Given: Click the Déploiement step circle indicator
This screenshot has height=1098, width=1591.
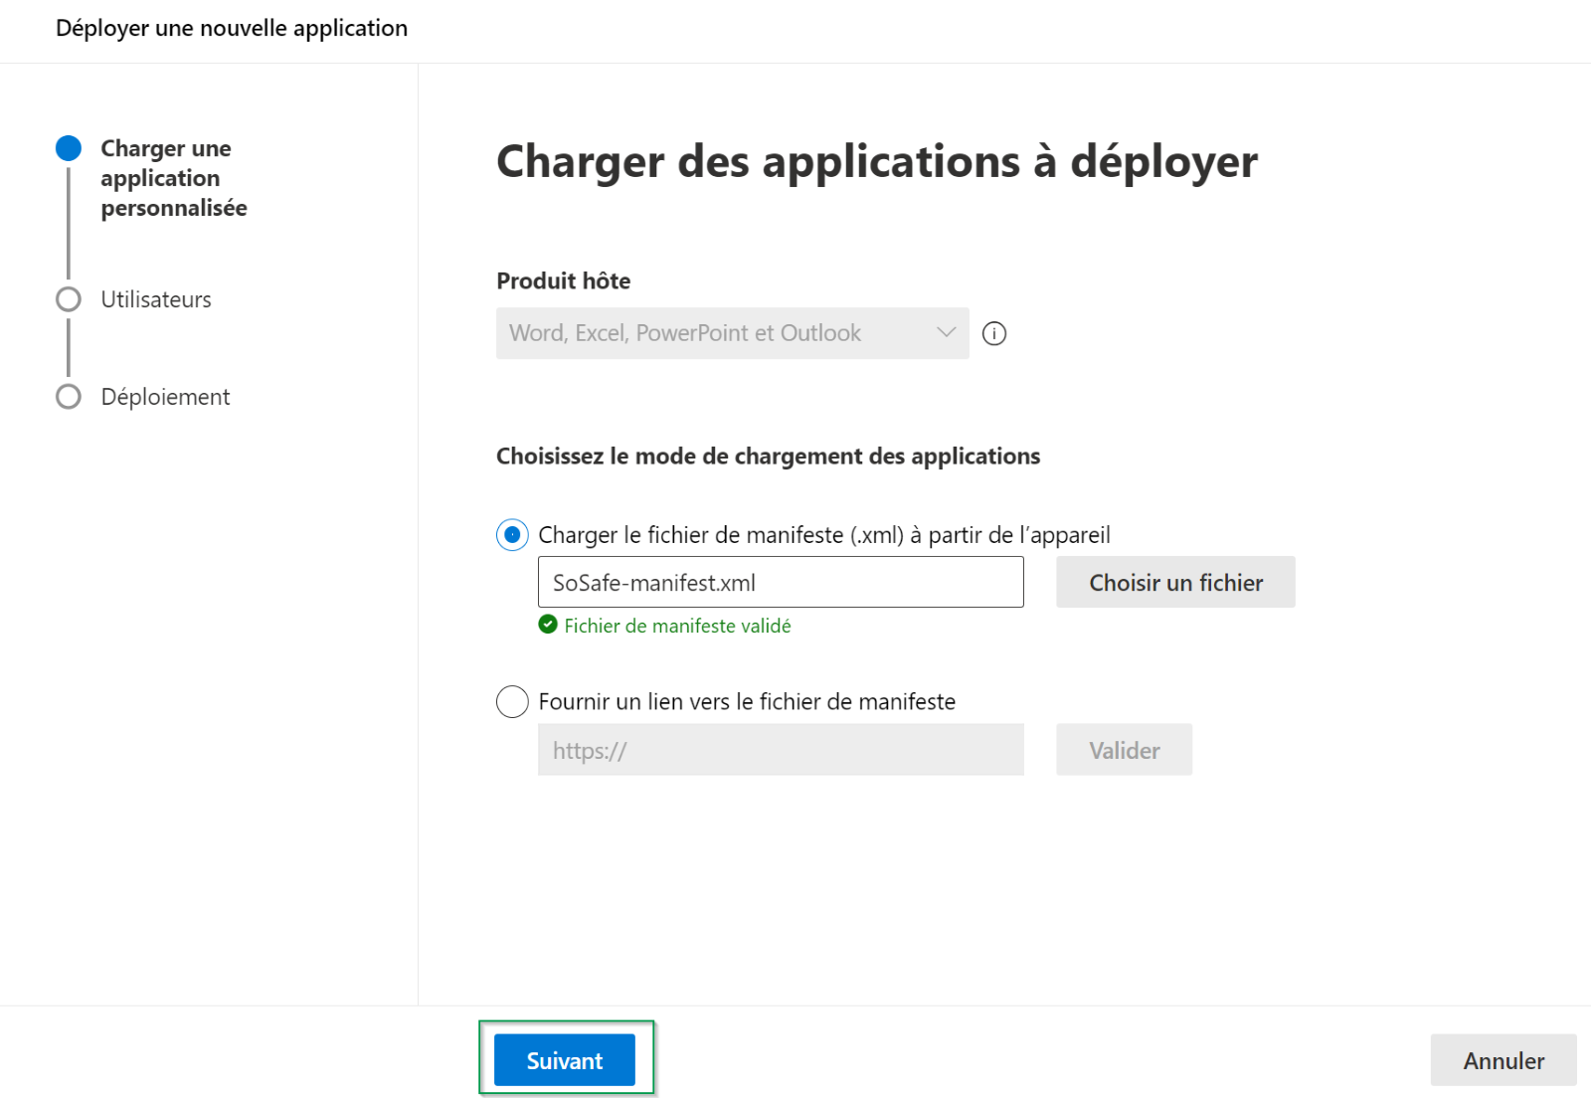Looking at the screenshot, I should pyautogui.click(x=69, y=397).
